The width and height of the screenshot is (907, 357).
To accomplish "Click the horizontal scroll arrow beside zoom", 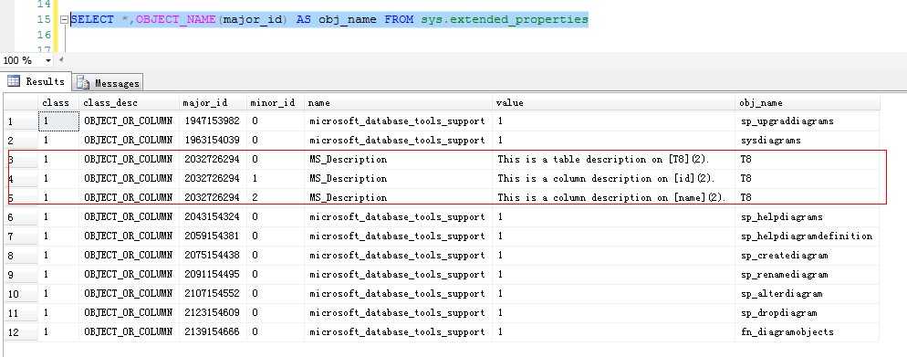I will point(60,60).
